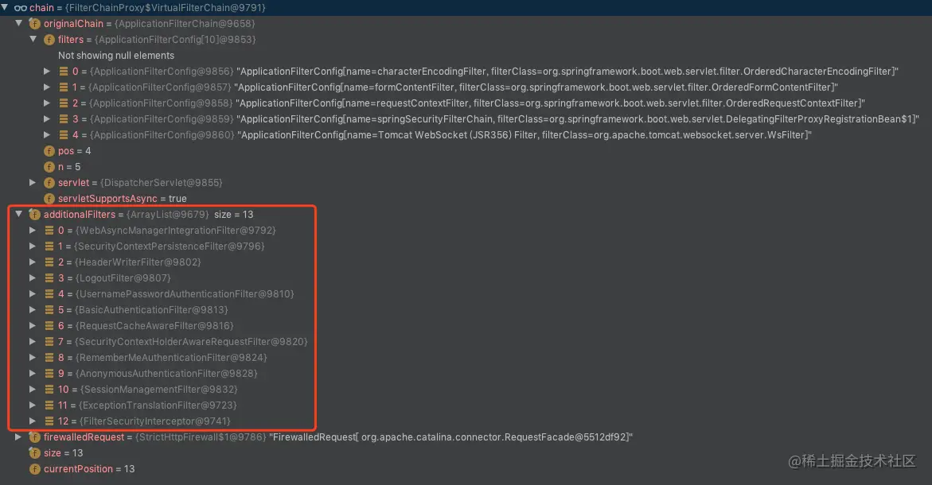Click field icon of firewalledRequest
932x485 pixels.
pos(35,437)
